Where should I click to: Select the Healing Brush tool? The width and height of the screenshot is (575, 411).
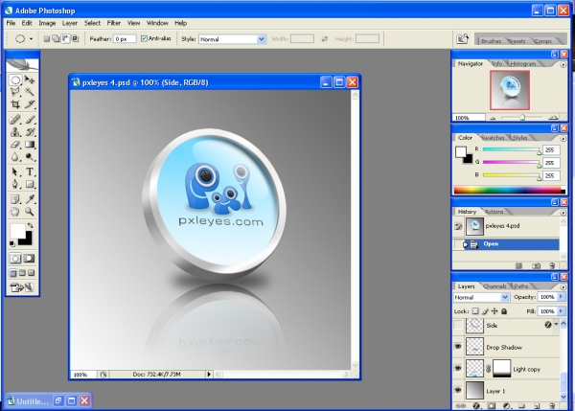15,120
